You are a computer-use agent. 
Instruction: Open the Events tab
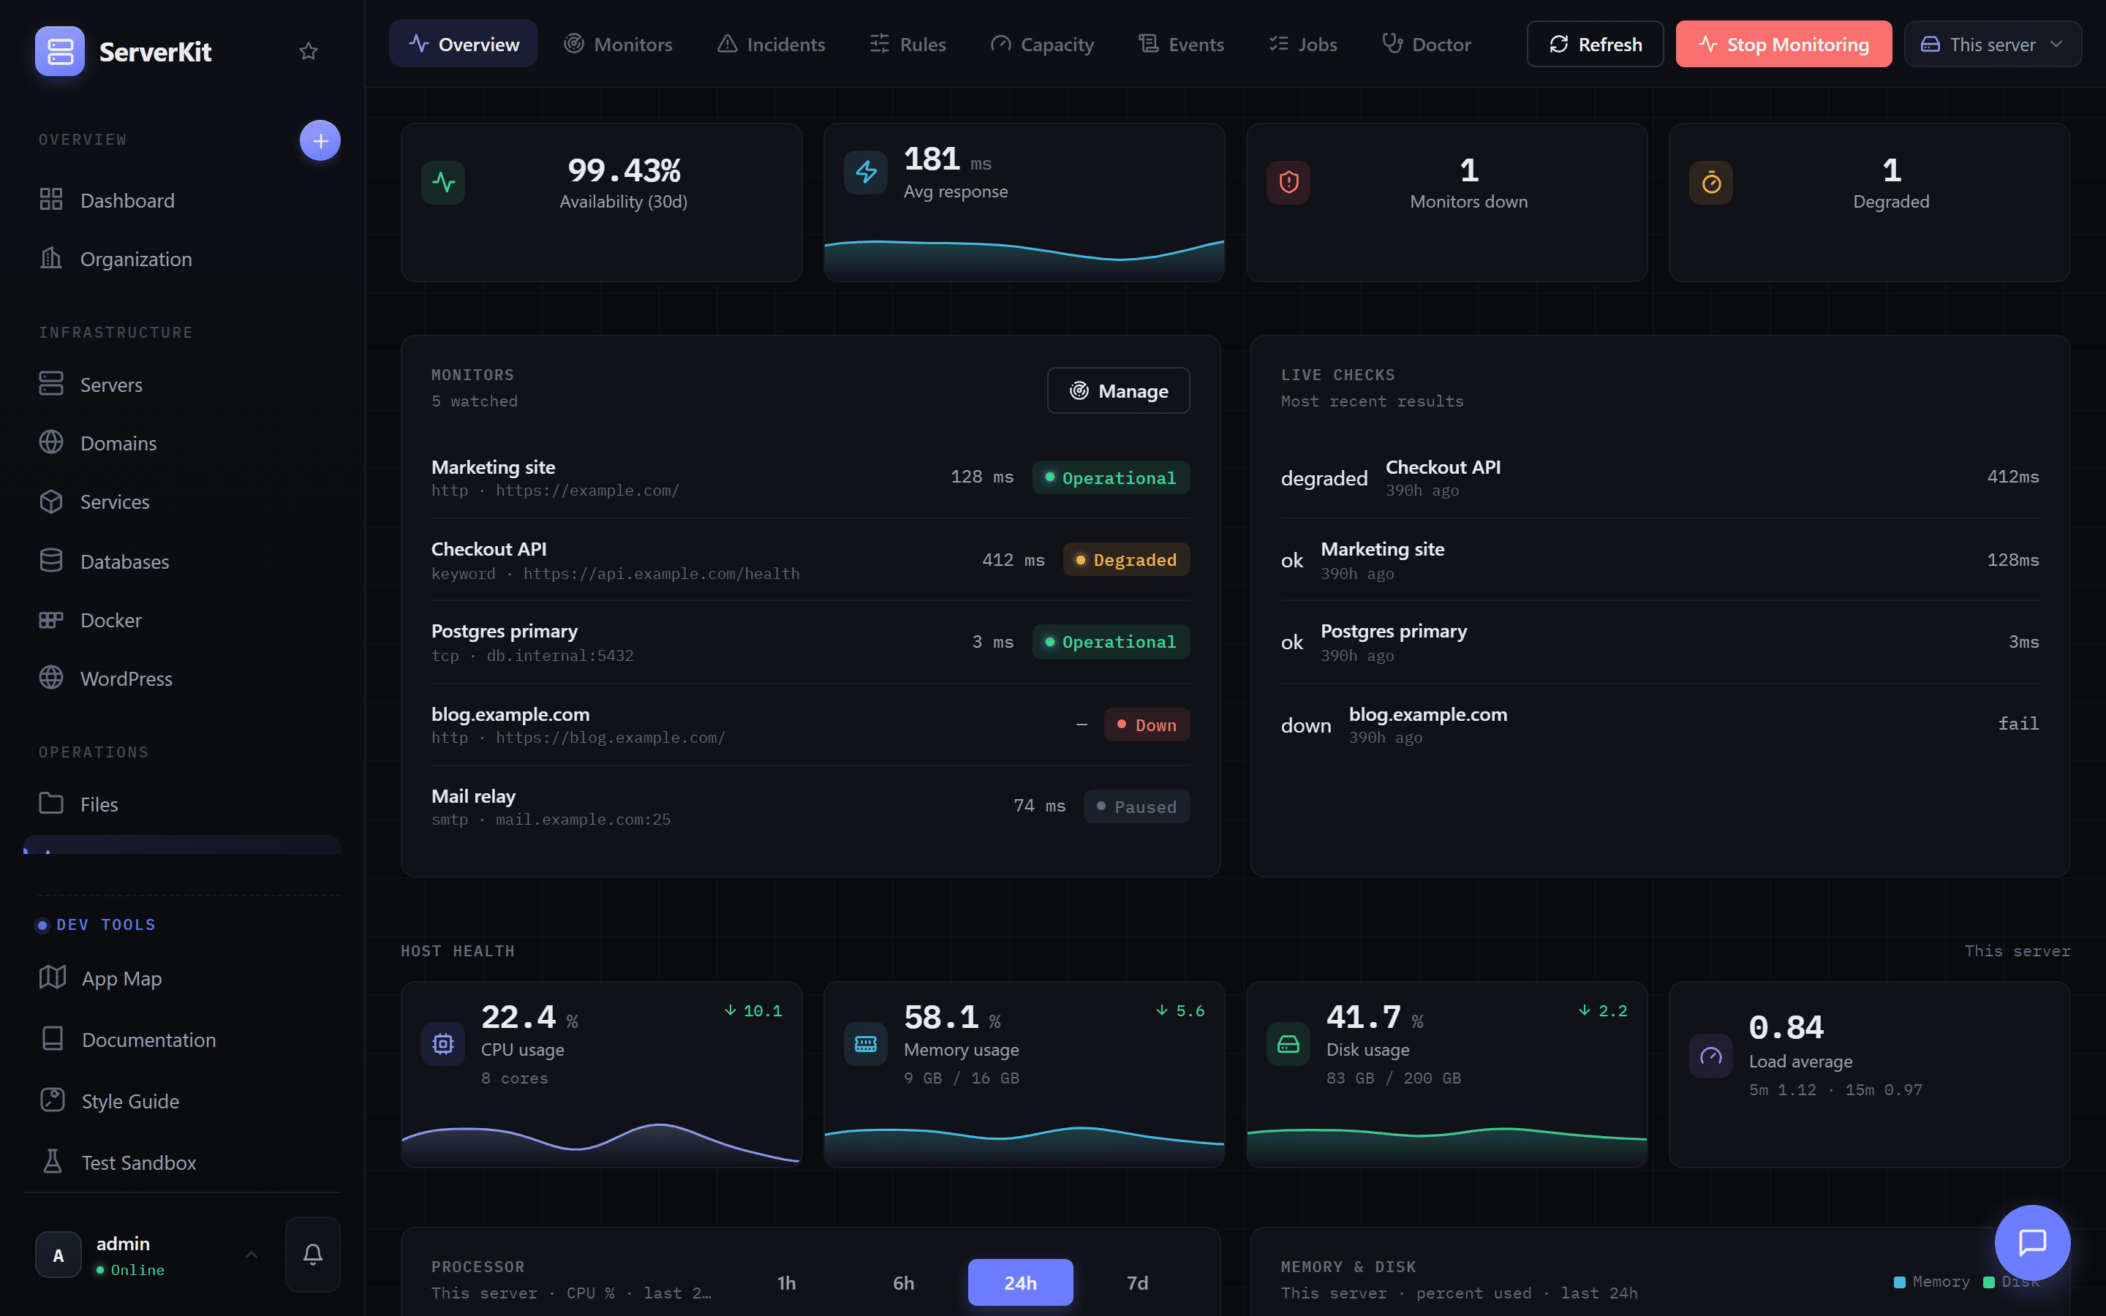tap(1181, 45)
